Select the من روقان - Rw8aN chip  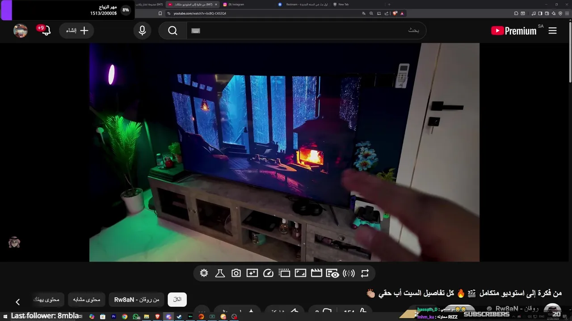click(x=137, y=300)
